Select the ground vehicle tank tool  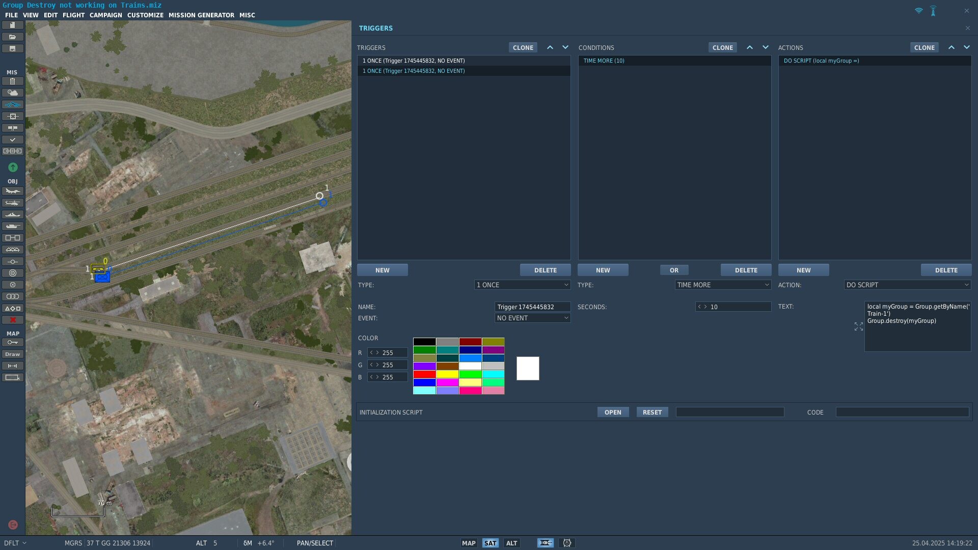13,227
